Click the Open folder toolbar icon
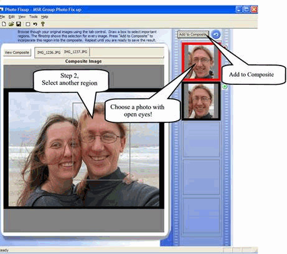The width and height of the screenshot is (287, 254). (x=11, y=24)
